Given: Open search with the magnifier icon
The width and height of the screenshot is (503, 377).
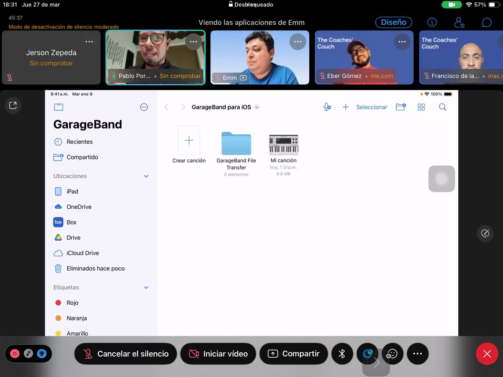Looking at the screenshot, I should (x=443, y=107).
